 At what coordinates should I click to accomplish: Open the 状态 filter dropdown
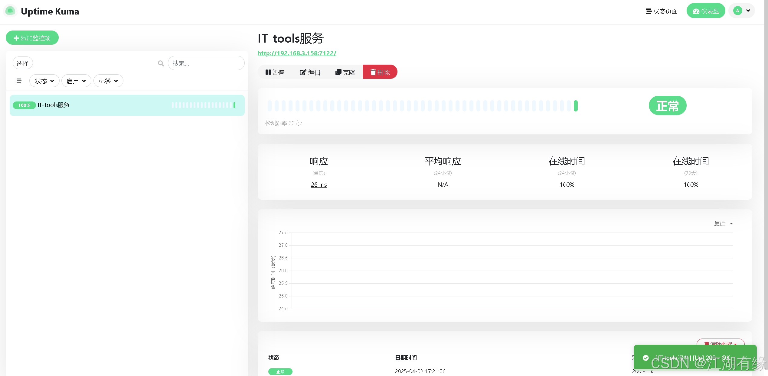click(44, 81)
